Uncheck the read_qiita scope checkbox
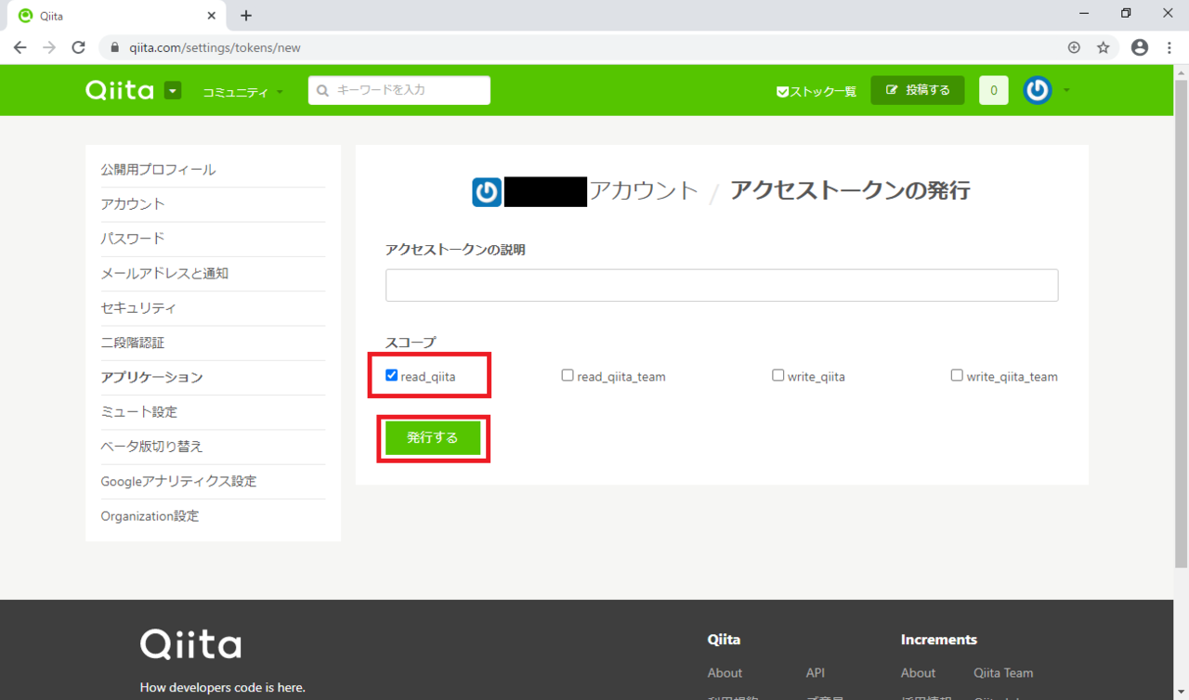The image size is (1189, 700). coord(392,376)
